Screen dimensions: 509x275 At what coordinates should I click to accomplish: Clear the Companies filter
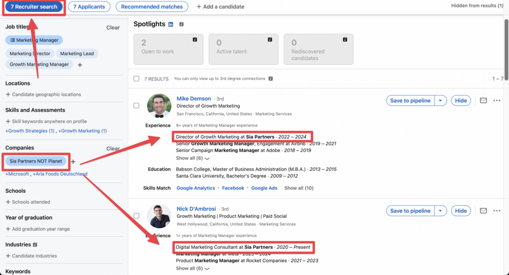(113, 148)
